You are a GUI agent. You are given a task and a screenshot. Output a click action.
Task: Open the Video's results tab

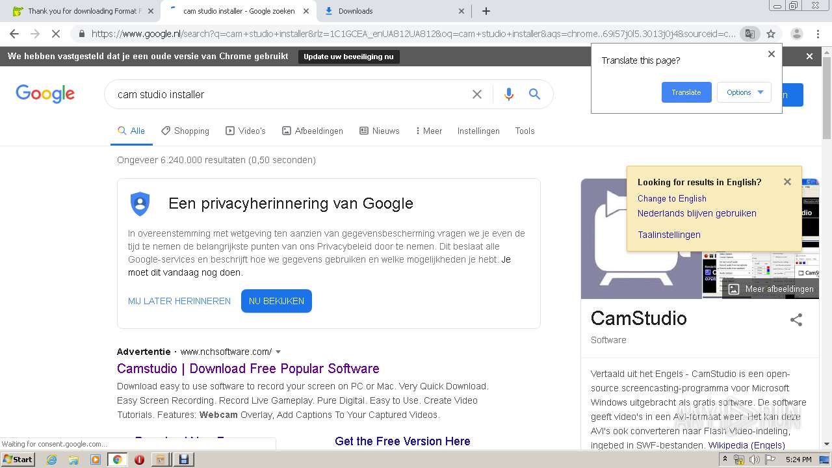point(246,131)
